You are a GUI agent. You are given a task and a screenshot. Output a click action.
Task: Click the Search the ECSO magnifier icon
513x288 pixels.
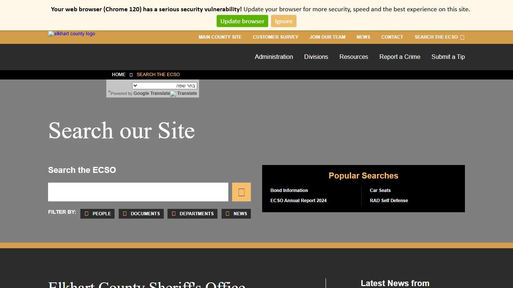click(462, 37)
